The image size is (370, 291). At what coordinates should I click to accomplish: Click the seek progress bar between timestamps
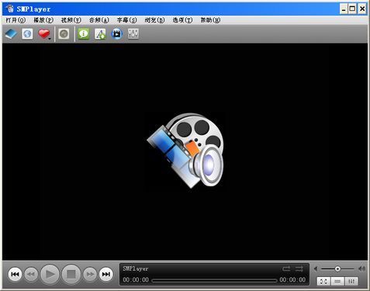point(214,280)
